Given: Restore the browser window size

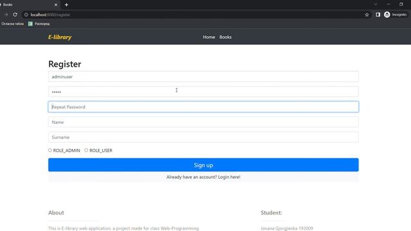Looking at the screenshot, I should [401, 4].
